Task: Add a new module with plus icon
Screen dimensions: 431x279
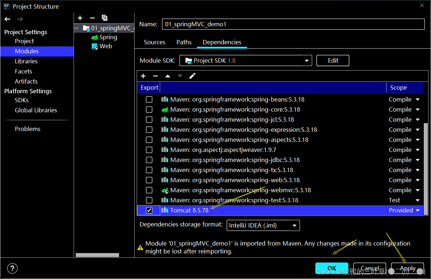Action: 80,18
